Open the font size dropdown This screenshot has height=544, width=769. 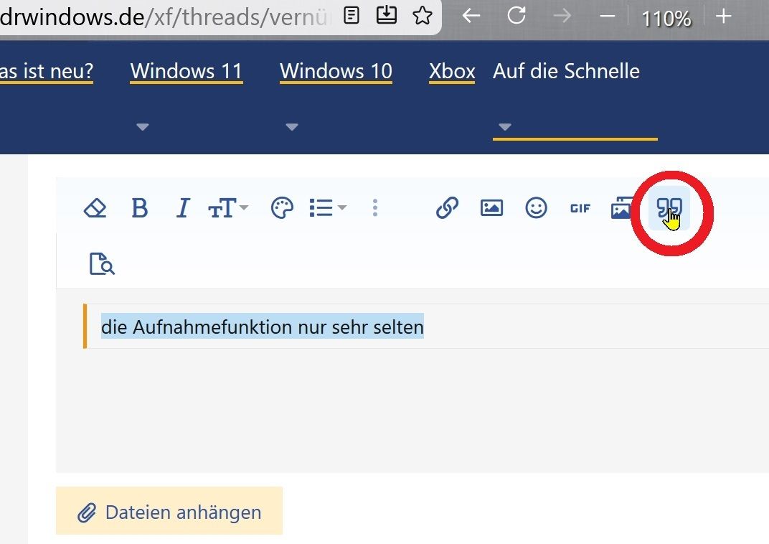(x=227, y=209)
